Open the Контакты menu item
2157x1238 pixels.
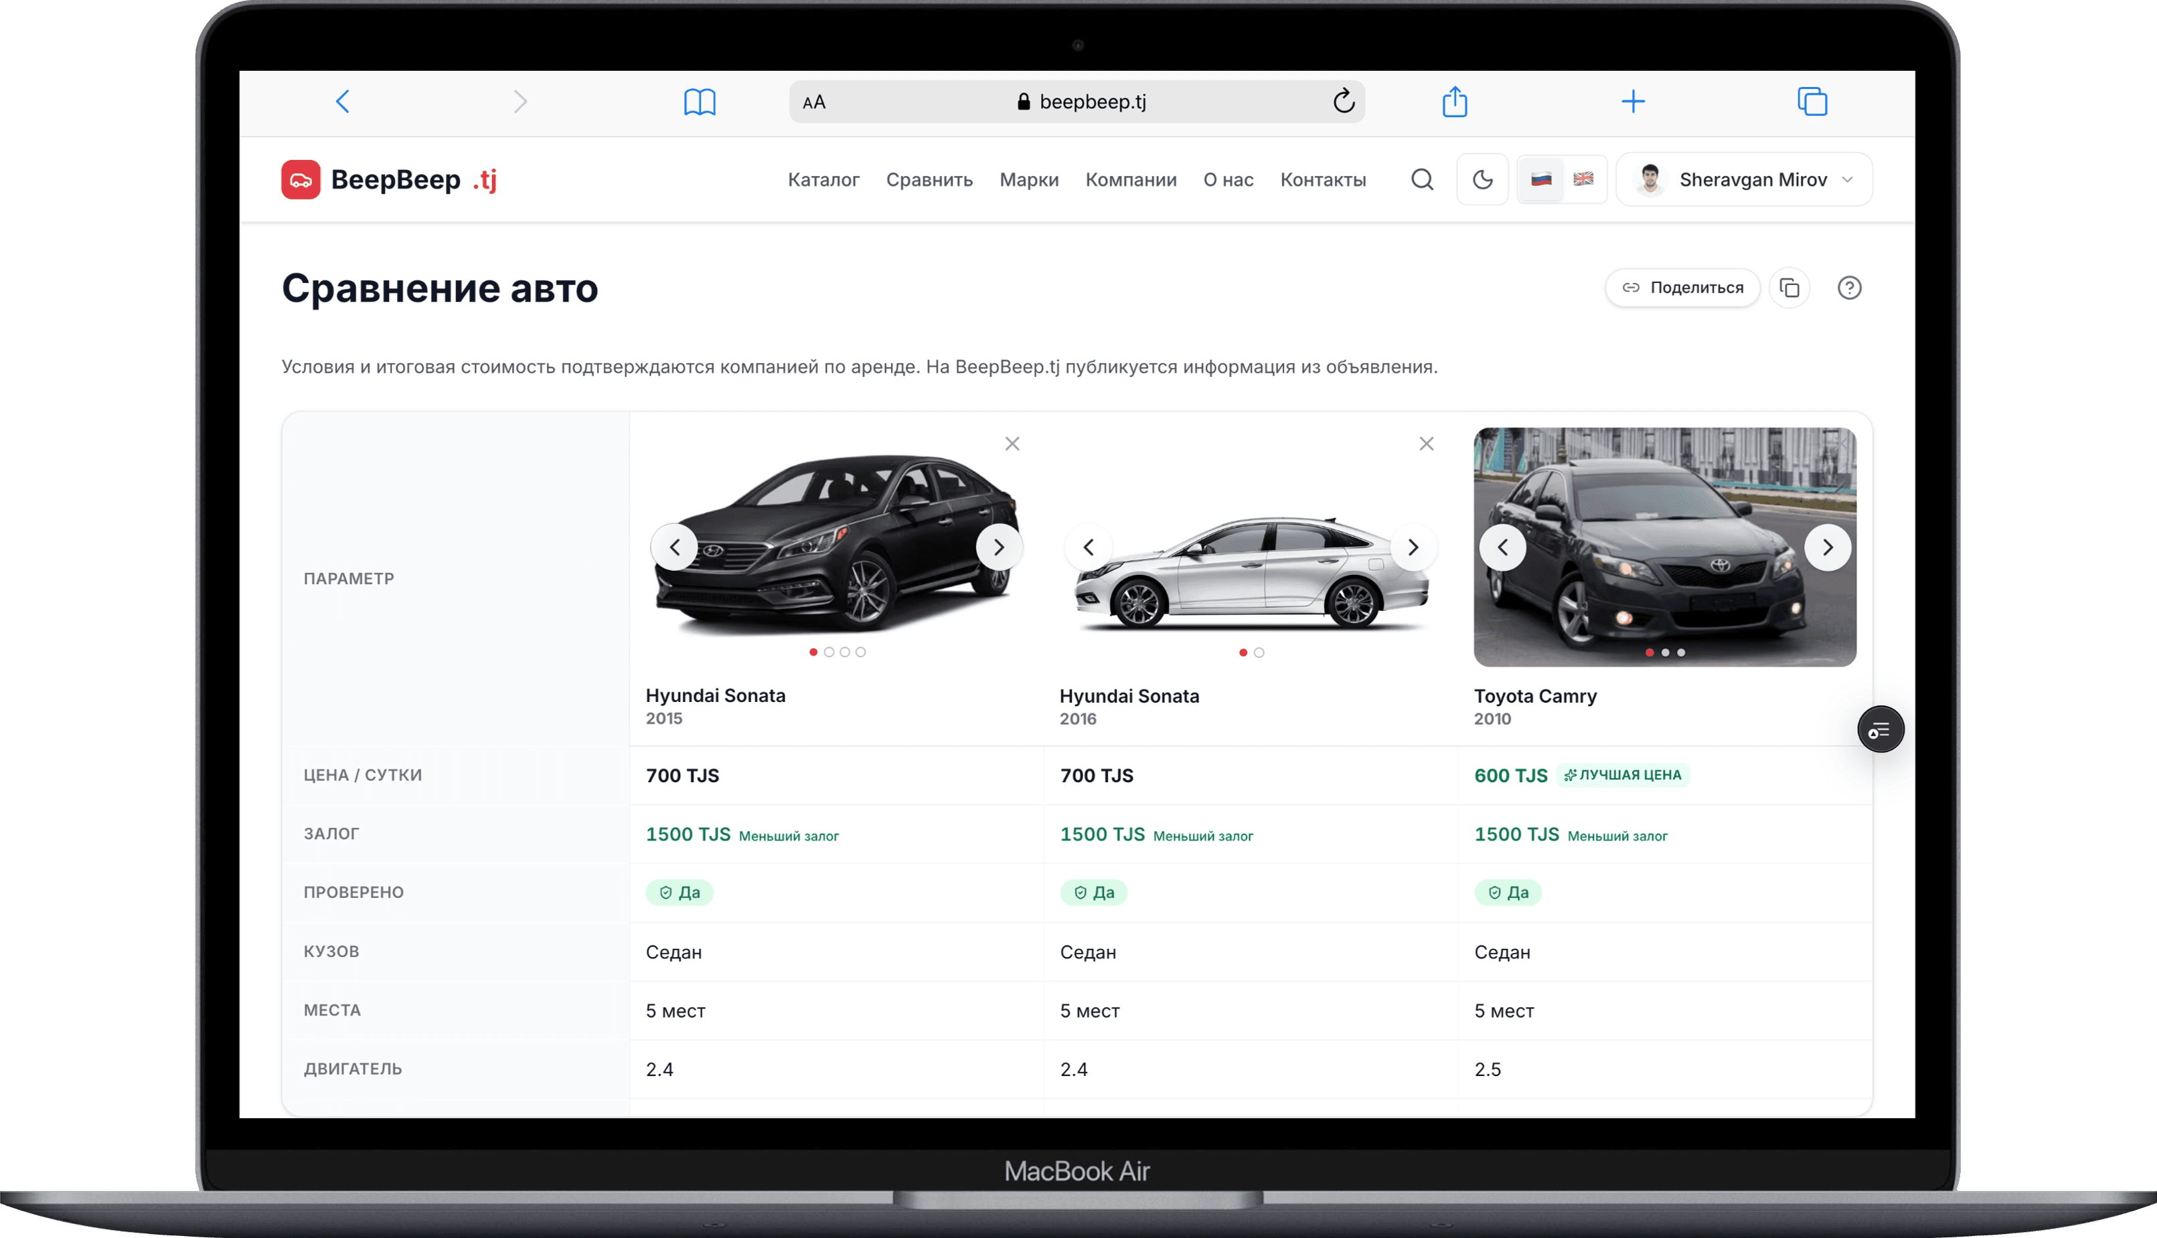point(1323,179)
